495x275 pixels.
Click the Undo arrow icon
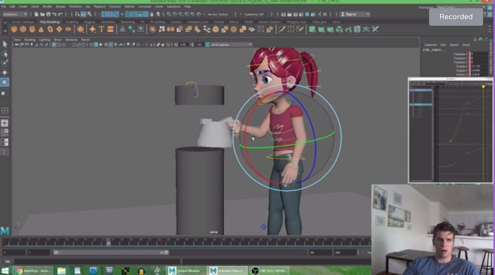pyautogui.click(x=54, y=14)
